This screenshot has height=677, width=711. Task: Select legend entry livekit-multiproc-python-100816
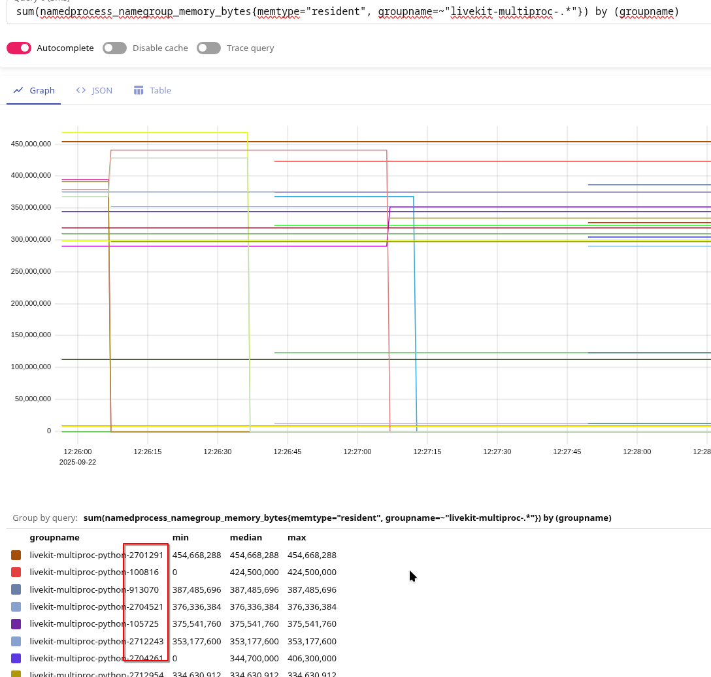click(94, 572)
